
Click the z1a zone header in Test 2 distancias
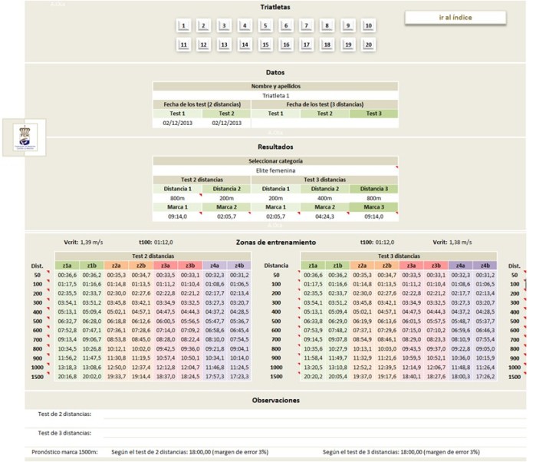coord(67,265)
